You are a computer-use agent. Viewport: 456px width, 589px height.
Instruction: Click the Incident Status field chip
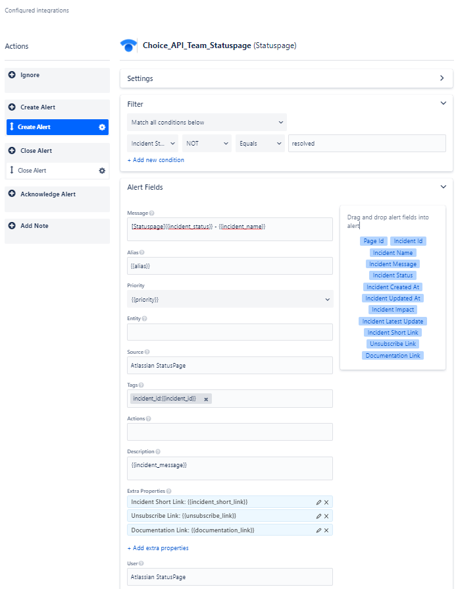[393, 275]
